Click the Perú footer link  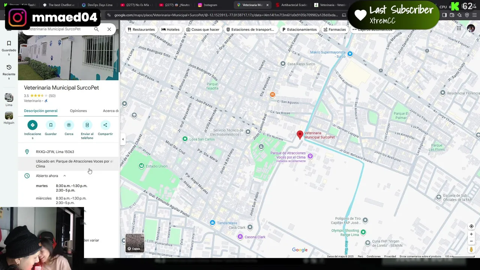(360, 256)
